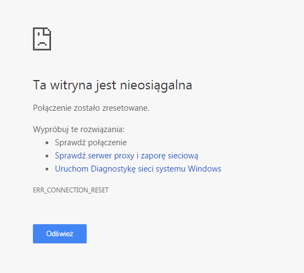This screenshot has height=273, width=304.
Task: Click the folded corner of the page icon
Action: pyautogui.click(x=47, y=31)
